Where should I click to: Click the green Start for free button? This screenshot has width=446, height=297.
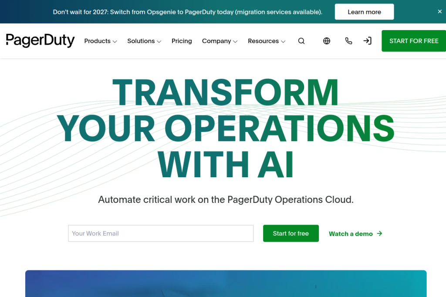coord(291,233)
